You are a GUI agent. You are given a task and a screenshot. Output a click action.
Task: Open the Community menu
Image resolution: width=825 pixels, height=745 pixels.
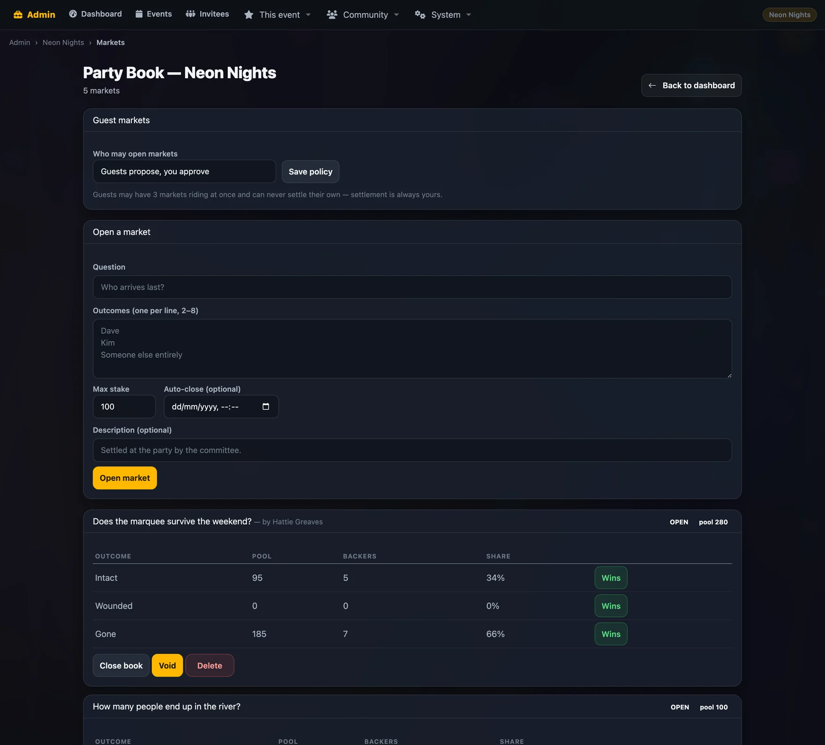pyautogui.click(x=363, y=15)
